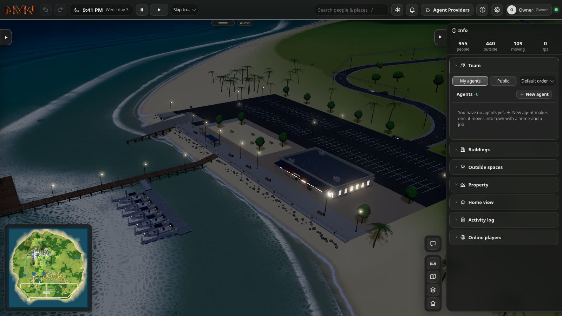Click the island minimap
The width and height of the screenshot is (562, 316).
click(x=48, y=268)
